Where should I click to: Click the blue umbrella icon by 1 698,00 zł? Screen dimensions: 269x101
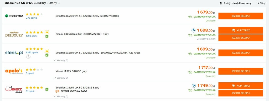pos(193,30)
